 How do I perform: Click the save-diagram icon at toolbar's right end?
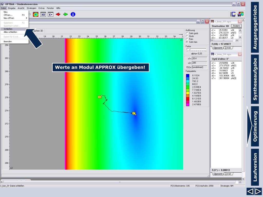pyautogui.click(x=241, y=14)
